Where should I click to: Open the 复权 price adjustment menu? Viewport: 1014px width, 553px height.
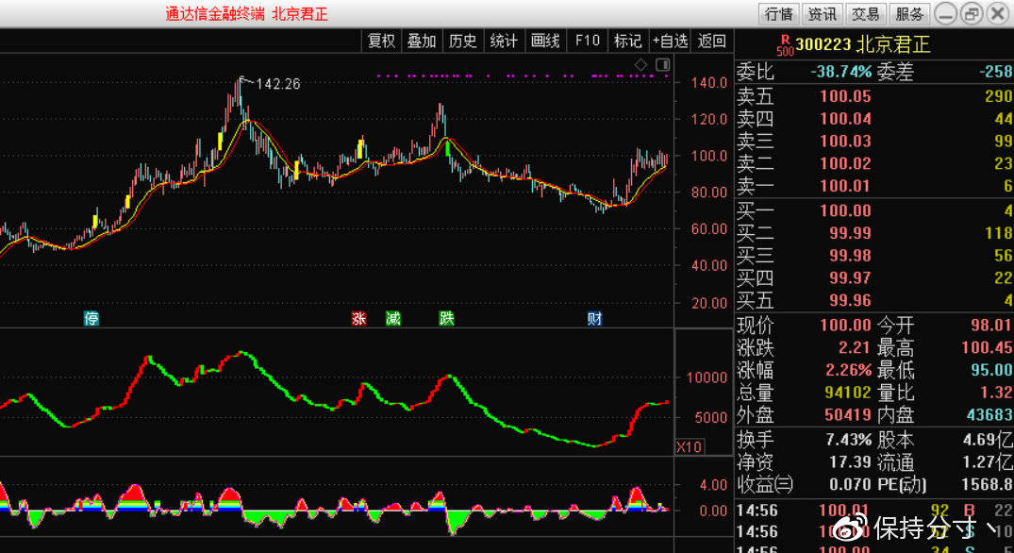[382, 41]
